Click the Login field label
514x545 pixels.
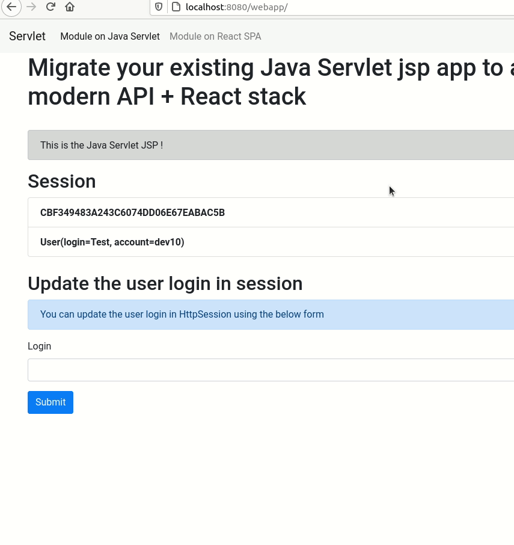pos(40,346)
